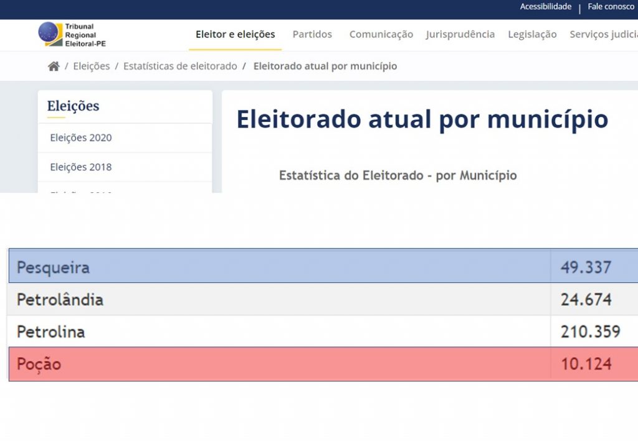Go to Eleições breadcrumb link
The height and width of the screenshot is (441, 638).
click(91, 67)
